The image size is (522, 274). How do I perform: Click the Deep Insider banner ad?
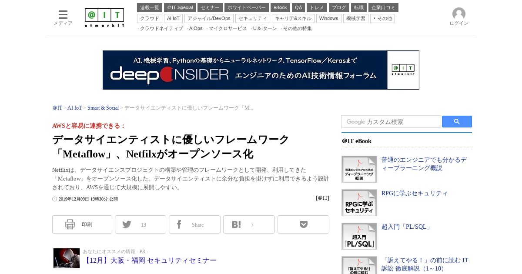click(x=261, y=70)
